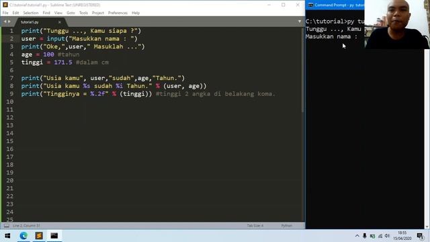Close the tutorial1.py tab
Image resolution: width=430 pixels, height=242 pixels.
click(60, 22)
